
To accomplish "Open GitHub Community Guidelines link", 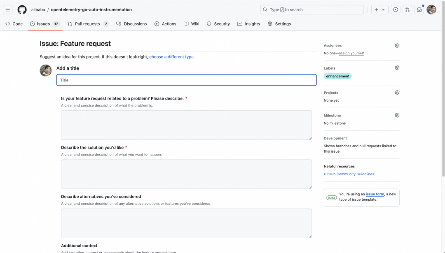I will [x=349, y=174].
